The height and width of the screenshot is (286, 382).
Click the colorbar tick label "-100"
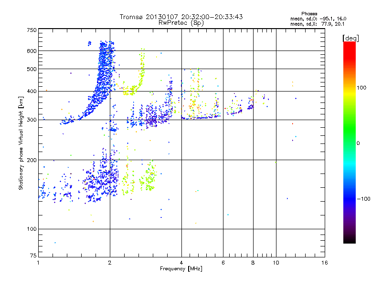point(364,199)
